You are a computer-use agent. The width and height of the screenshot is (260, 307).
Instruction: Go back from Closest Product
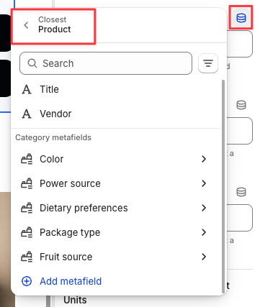(x=26, y=25)
